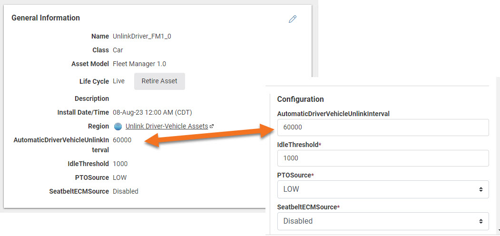Click the Description label
This screenshot has width=500, height=236.
[92, 98]
